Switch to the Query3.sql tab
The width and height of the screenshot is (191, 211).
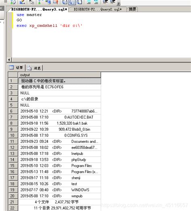point(39,9)
